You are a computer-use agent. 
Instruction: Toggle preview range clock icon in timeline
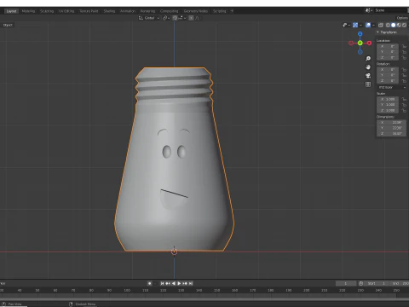360,283
